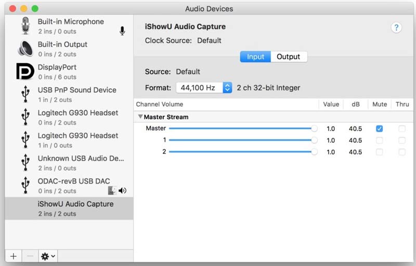This screenshot has width=416, height=266.
Task: Click the Source Default label
Action: tap(188, 72)
